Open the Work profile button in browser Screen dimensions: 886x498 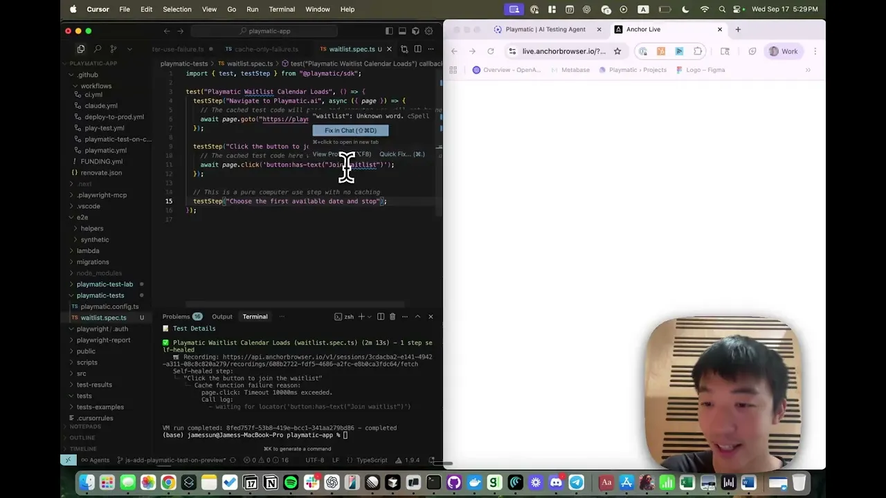[x=784, y=51]
